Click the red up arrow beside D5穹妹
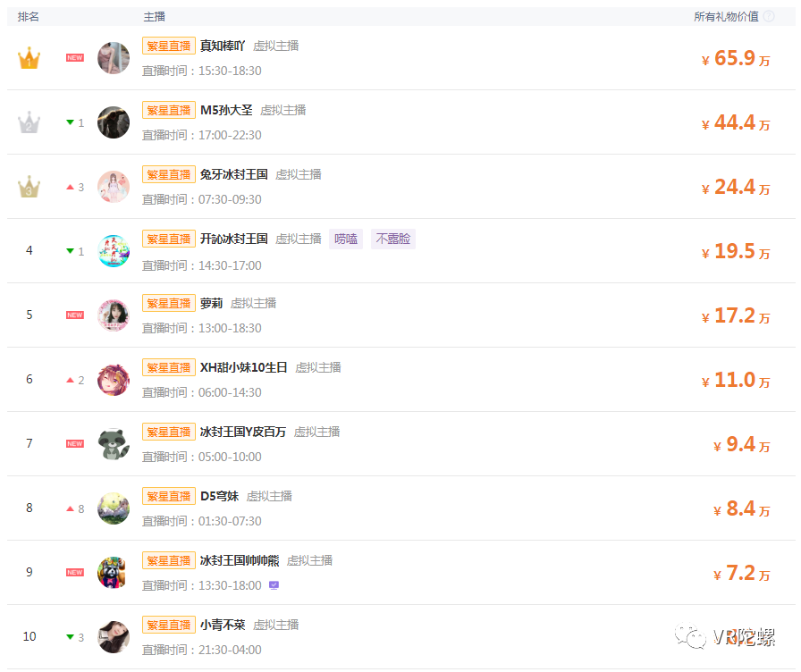Viewport: 801px width, 672px height. pos(71,508)
